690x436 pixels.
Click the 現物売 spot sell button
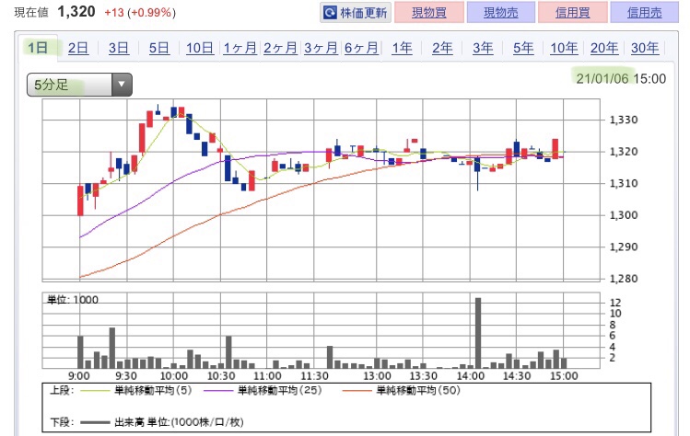tap(501, 12)
